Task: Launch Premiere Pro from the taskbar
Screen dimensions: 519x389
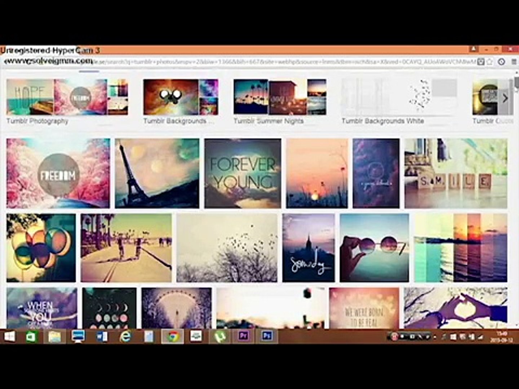Action: 244,337
